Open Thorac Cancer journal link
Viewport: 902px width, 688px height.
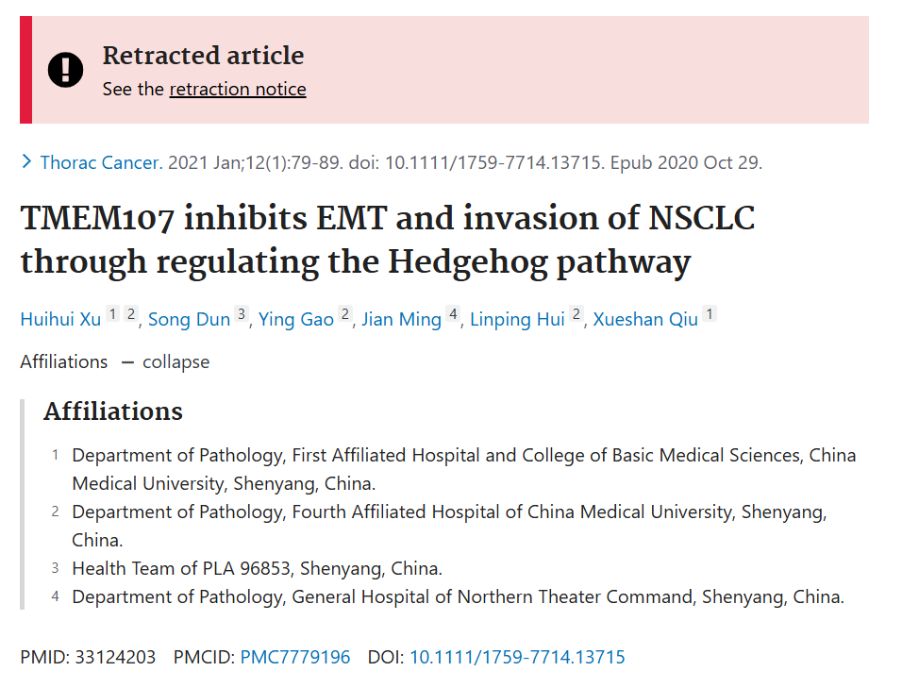[x=101, y=162]
